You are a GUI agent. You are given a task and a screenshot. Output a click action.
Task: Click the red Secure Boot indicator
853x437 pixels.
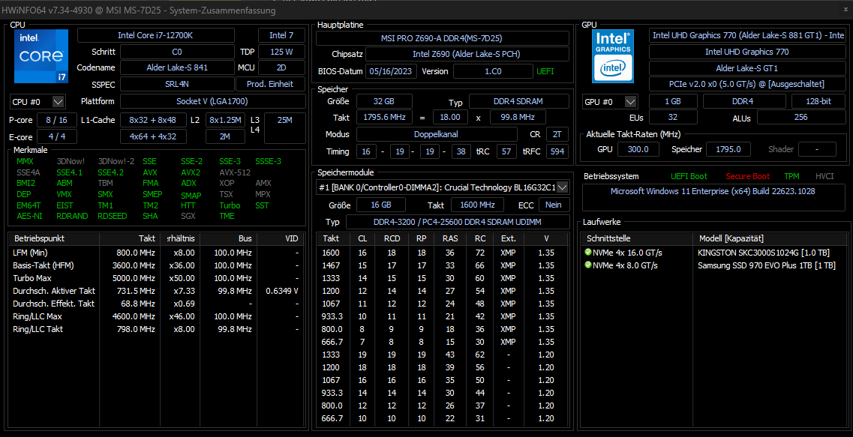[x=747, y=176]
